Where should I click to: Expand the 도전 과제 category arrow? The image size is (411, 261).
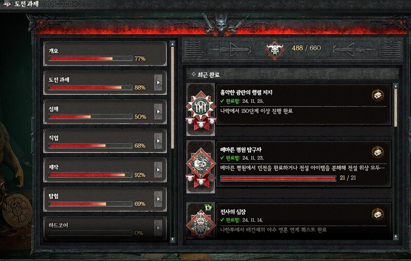pyautogui.click(x=158, y=83)
